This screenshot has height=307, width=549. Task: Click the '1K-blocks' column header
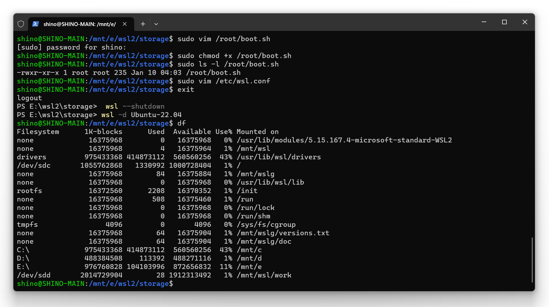point(104,132)
